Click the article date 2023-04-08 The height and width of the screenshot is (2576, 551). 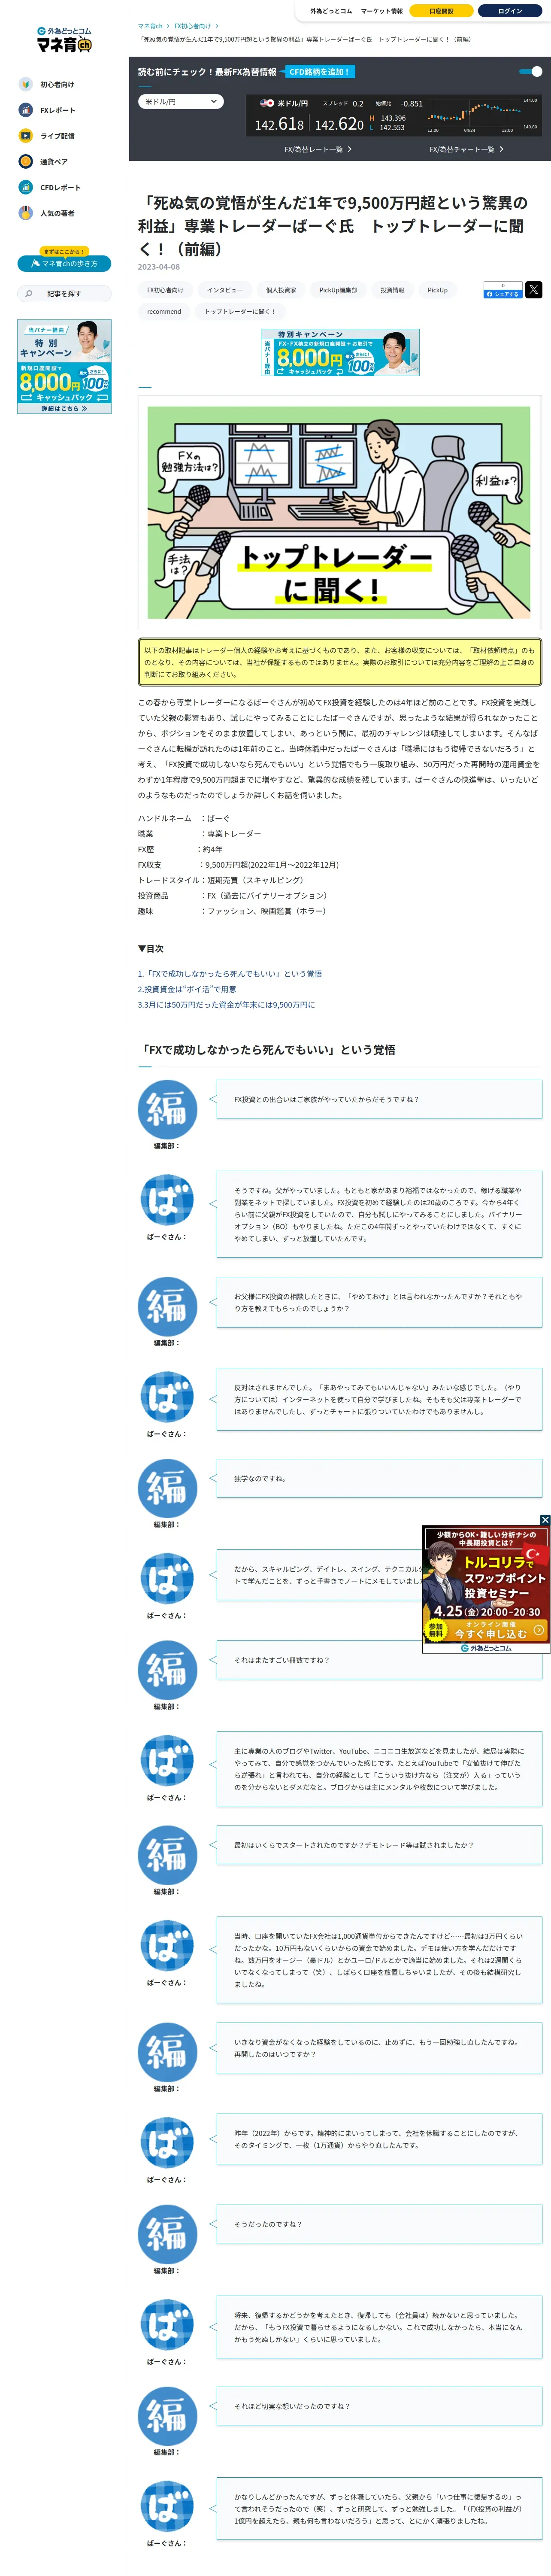(x=159, y=267)
